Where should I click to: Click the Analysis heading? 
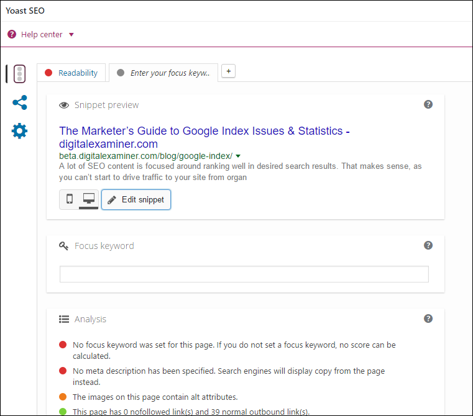tap(90, 319)
